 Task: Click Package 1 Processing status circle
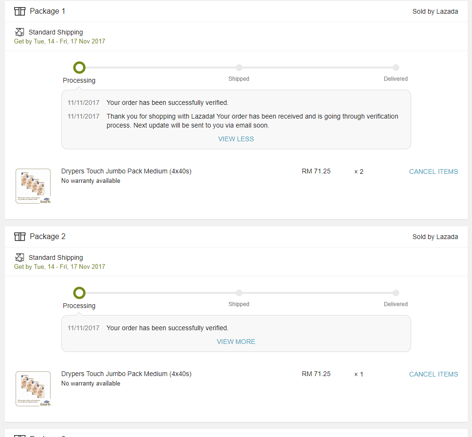coord(79,68)
